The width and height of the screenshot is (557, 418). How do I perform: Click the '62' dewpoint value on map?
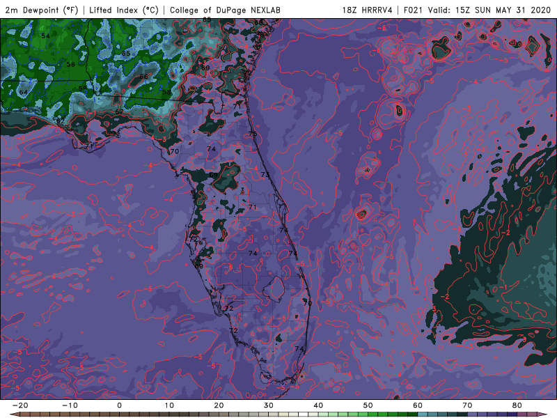(x=61, y=121)
